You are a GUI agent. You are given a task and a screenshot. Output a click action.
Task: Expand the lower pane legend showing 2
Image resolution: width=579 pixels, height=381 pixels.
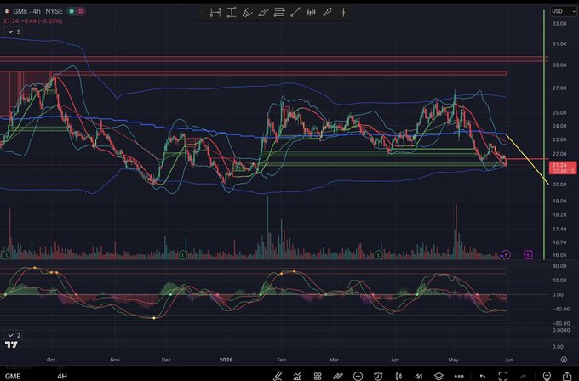pyautogui.click(x=14, y=335)
